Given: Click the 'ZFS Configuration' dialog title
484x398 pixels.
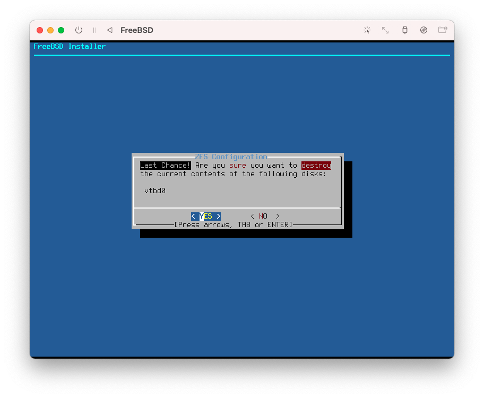Looking at the screenshot, I should point(231,157).
